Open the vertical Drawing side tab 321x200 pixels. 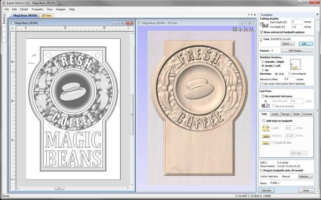click(x=4, y=19)
